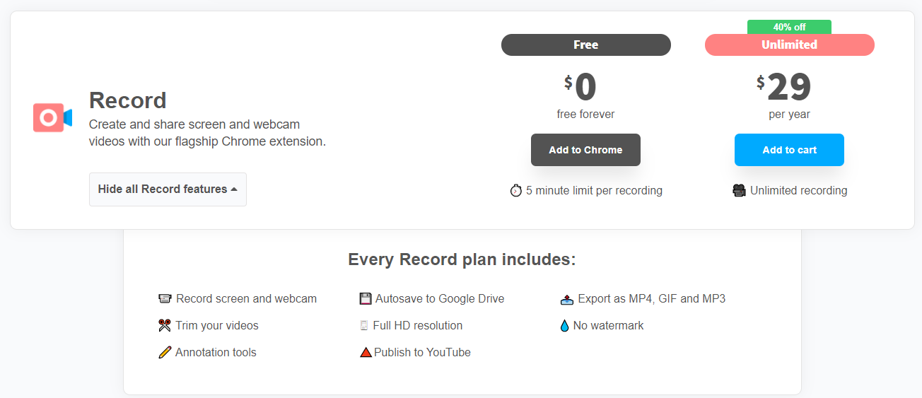Click the Record product heading
Viewport: 922px width, 398px height.
coord(128,100)
